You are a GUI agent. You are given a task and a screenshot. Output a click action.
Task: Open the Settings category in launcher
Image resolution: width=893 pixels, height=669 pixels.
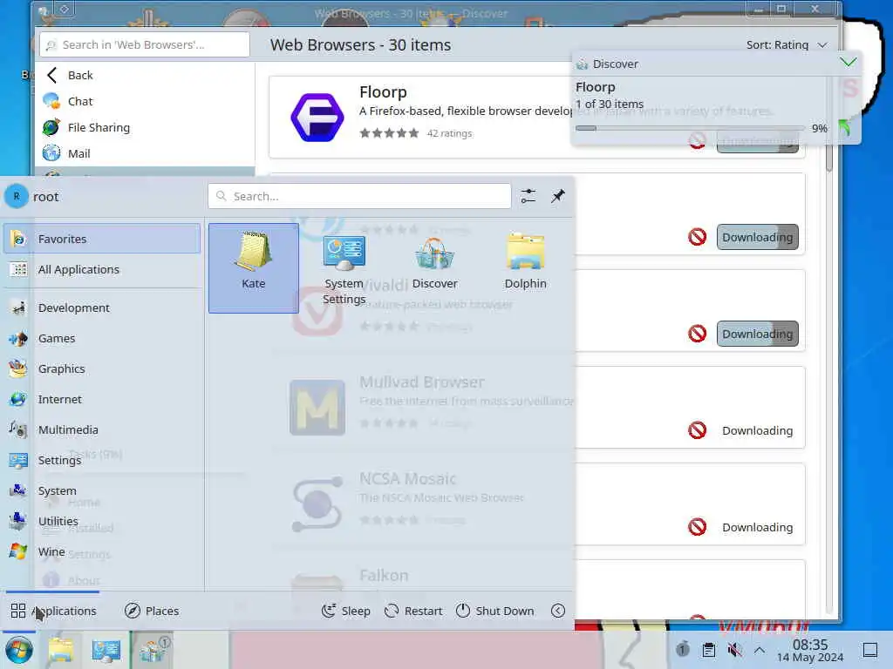[102, 460]
